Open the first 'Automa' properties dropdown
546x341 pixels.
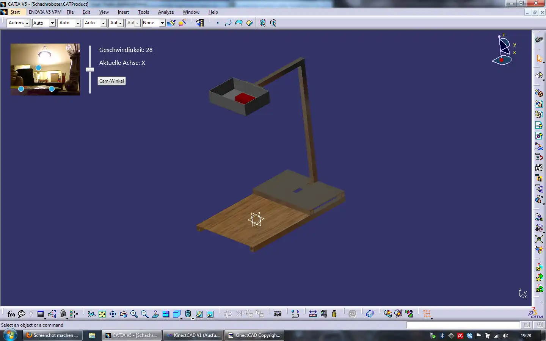tap(27, 23)
